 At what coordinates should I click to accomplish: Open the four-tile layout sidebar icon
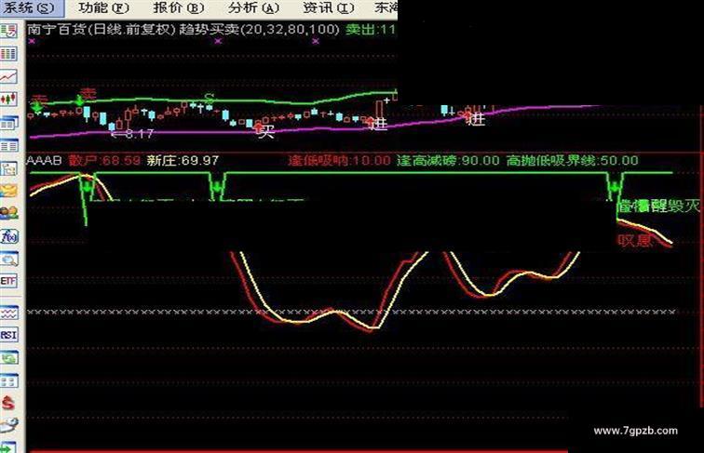pos(9,381)
